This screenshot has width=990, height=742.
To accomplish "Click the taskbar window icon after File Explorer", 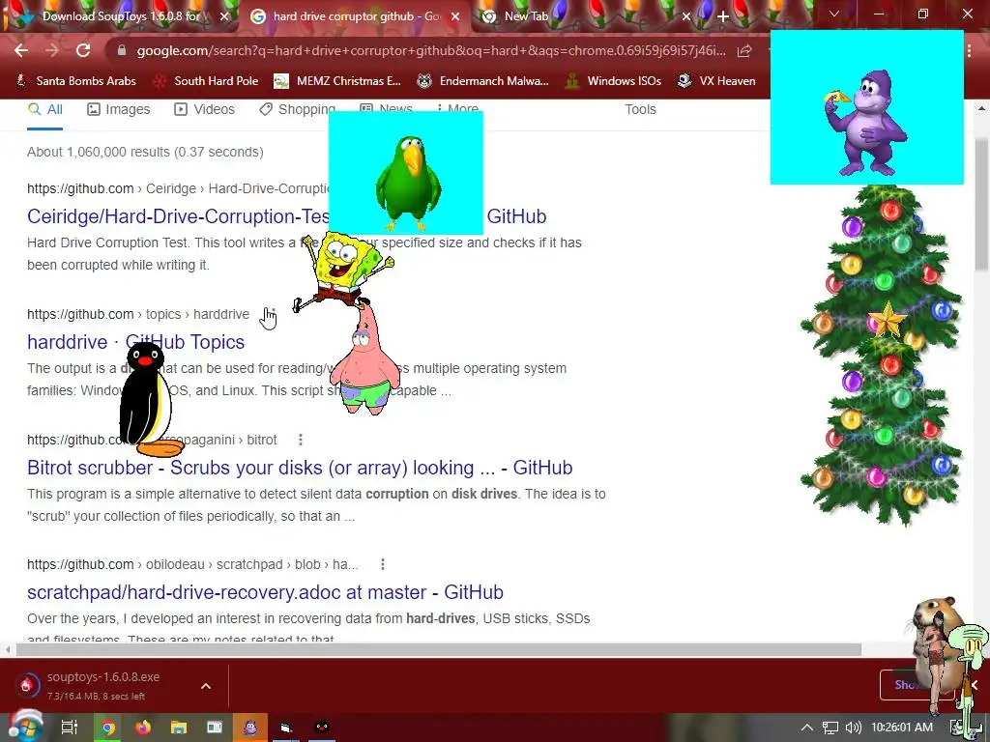I will click(x=215, y=728).
